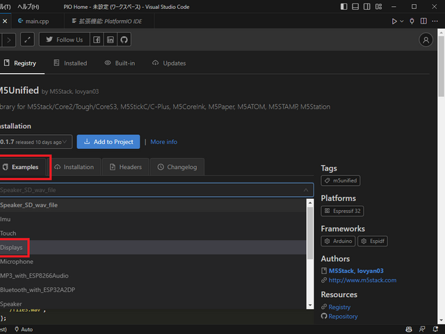Open the M5Stack, lovyan03 author link
The width and height of the screenshot is (445, 334).
(356, 271)
